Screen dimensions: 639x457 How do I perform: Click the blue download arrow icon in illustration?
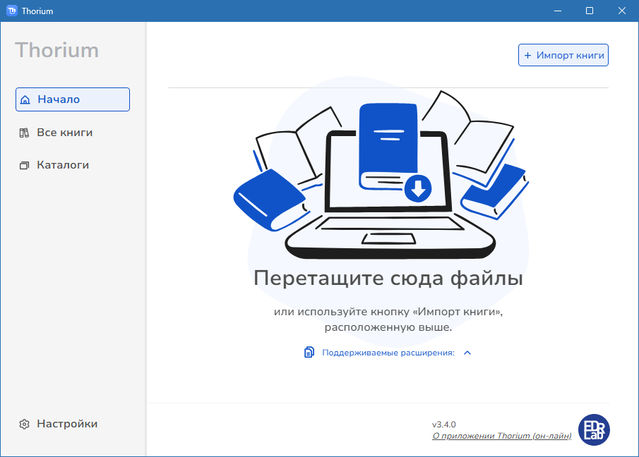click(418, 188)
